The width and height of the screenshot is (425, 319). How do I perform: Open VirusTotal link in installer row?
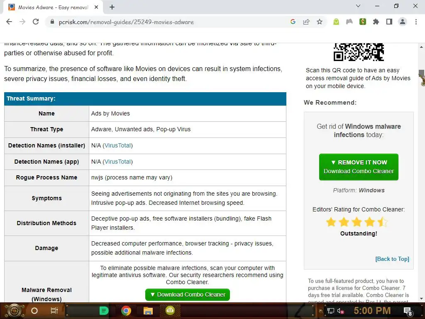click(117, 145)
